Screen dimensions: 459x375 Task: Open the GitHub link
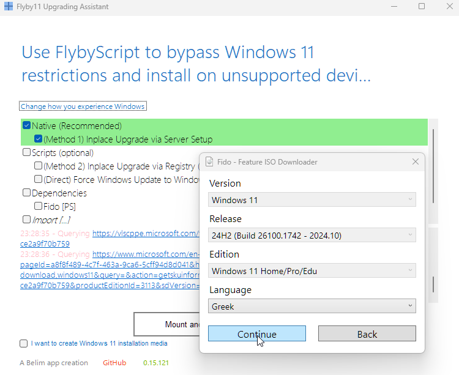tap(114, 363)
